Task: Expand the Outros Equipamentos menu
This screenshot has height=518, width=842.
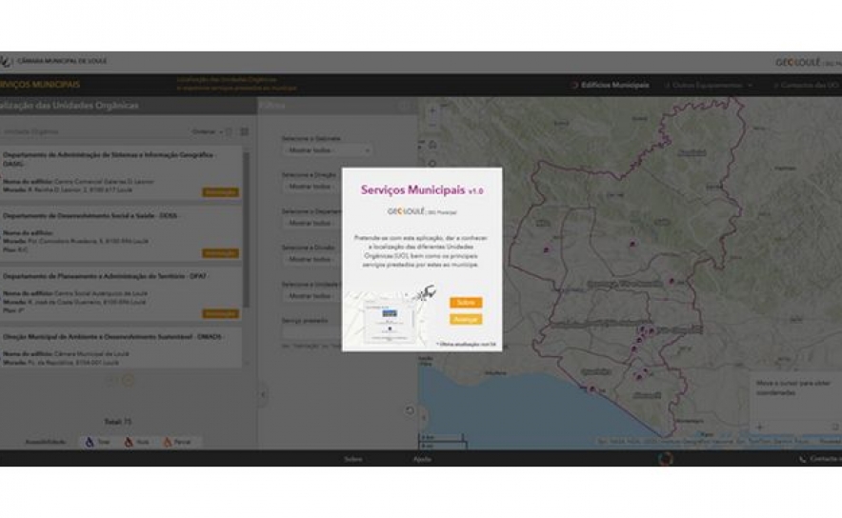Action: pos(709,85)
